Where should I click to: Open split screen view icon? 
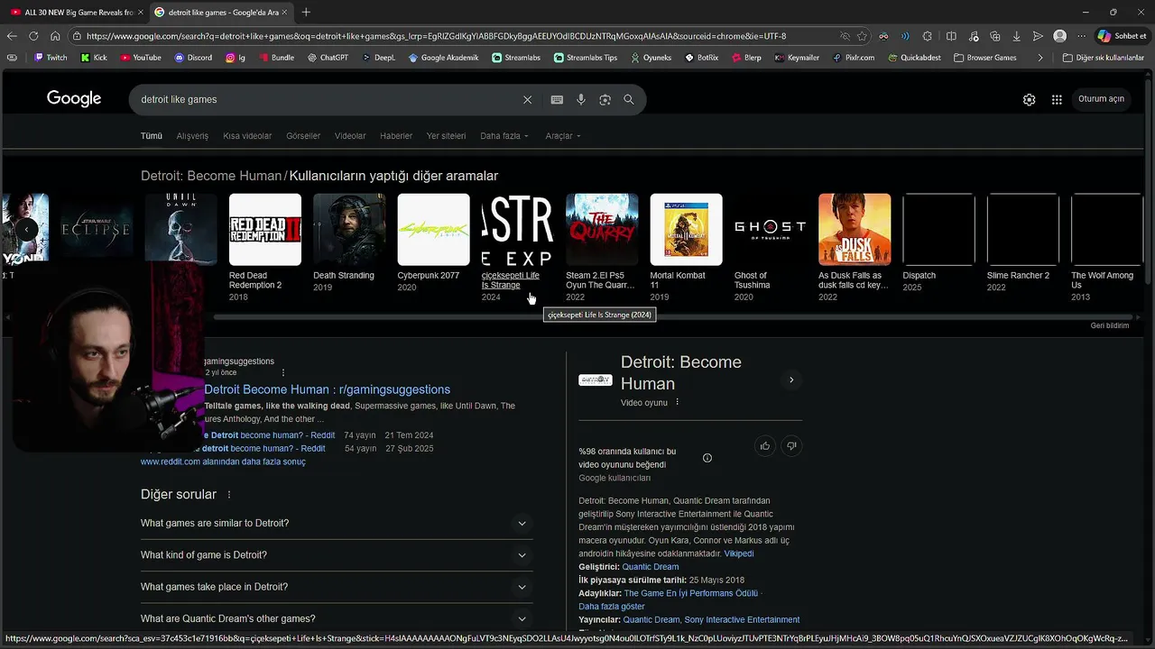(x=951, y=36)
